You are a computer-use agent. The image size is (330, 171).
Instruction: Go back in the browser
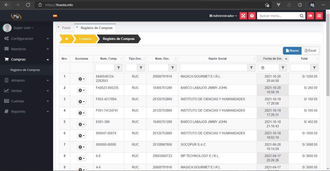click(x=7, y=5)
